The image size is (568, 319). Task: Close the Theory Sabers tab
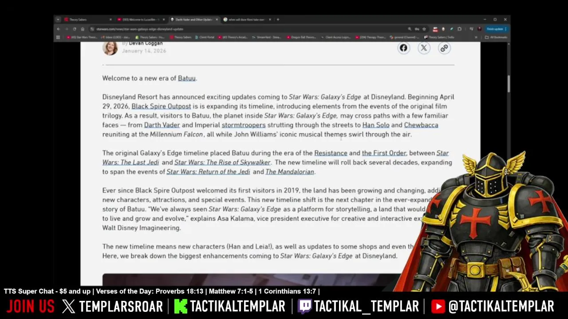pos(110,19)
